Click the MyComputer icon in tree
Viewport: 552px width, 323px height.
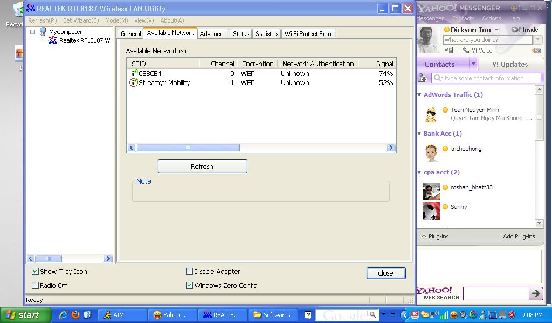(x=43, y=32)
